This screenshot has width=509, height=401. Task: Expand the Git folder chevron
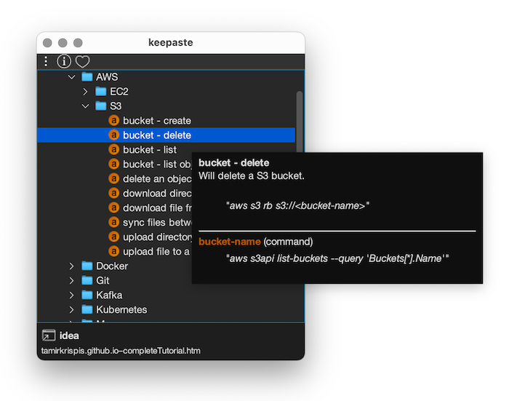coord(72,280)
